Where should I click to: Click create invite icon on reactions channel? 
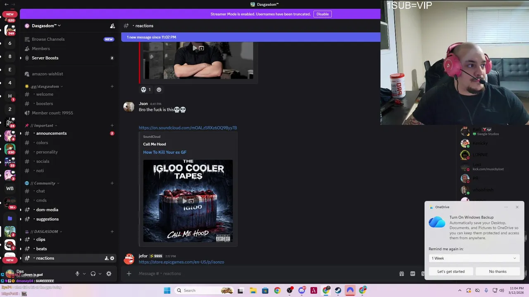tap(106, 258)
